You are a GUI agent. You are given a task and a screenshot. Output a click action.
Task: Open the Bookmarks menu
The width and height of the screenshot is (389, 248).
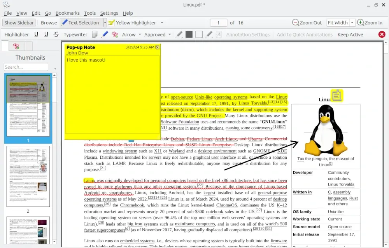click(x=67, y=13)
